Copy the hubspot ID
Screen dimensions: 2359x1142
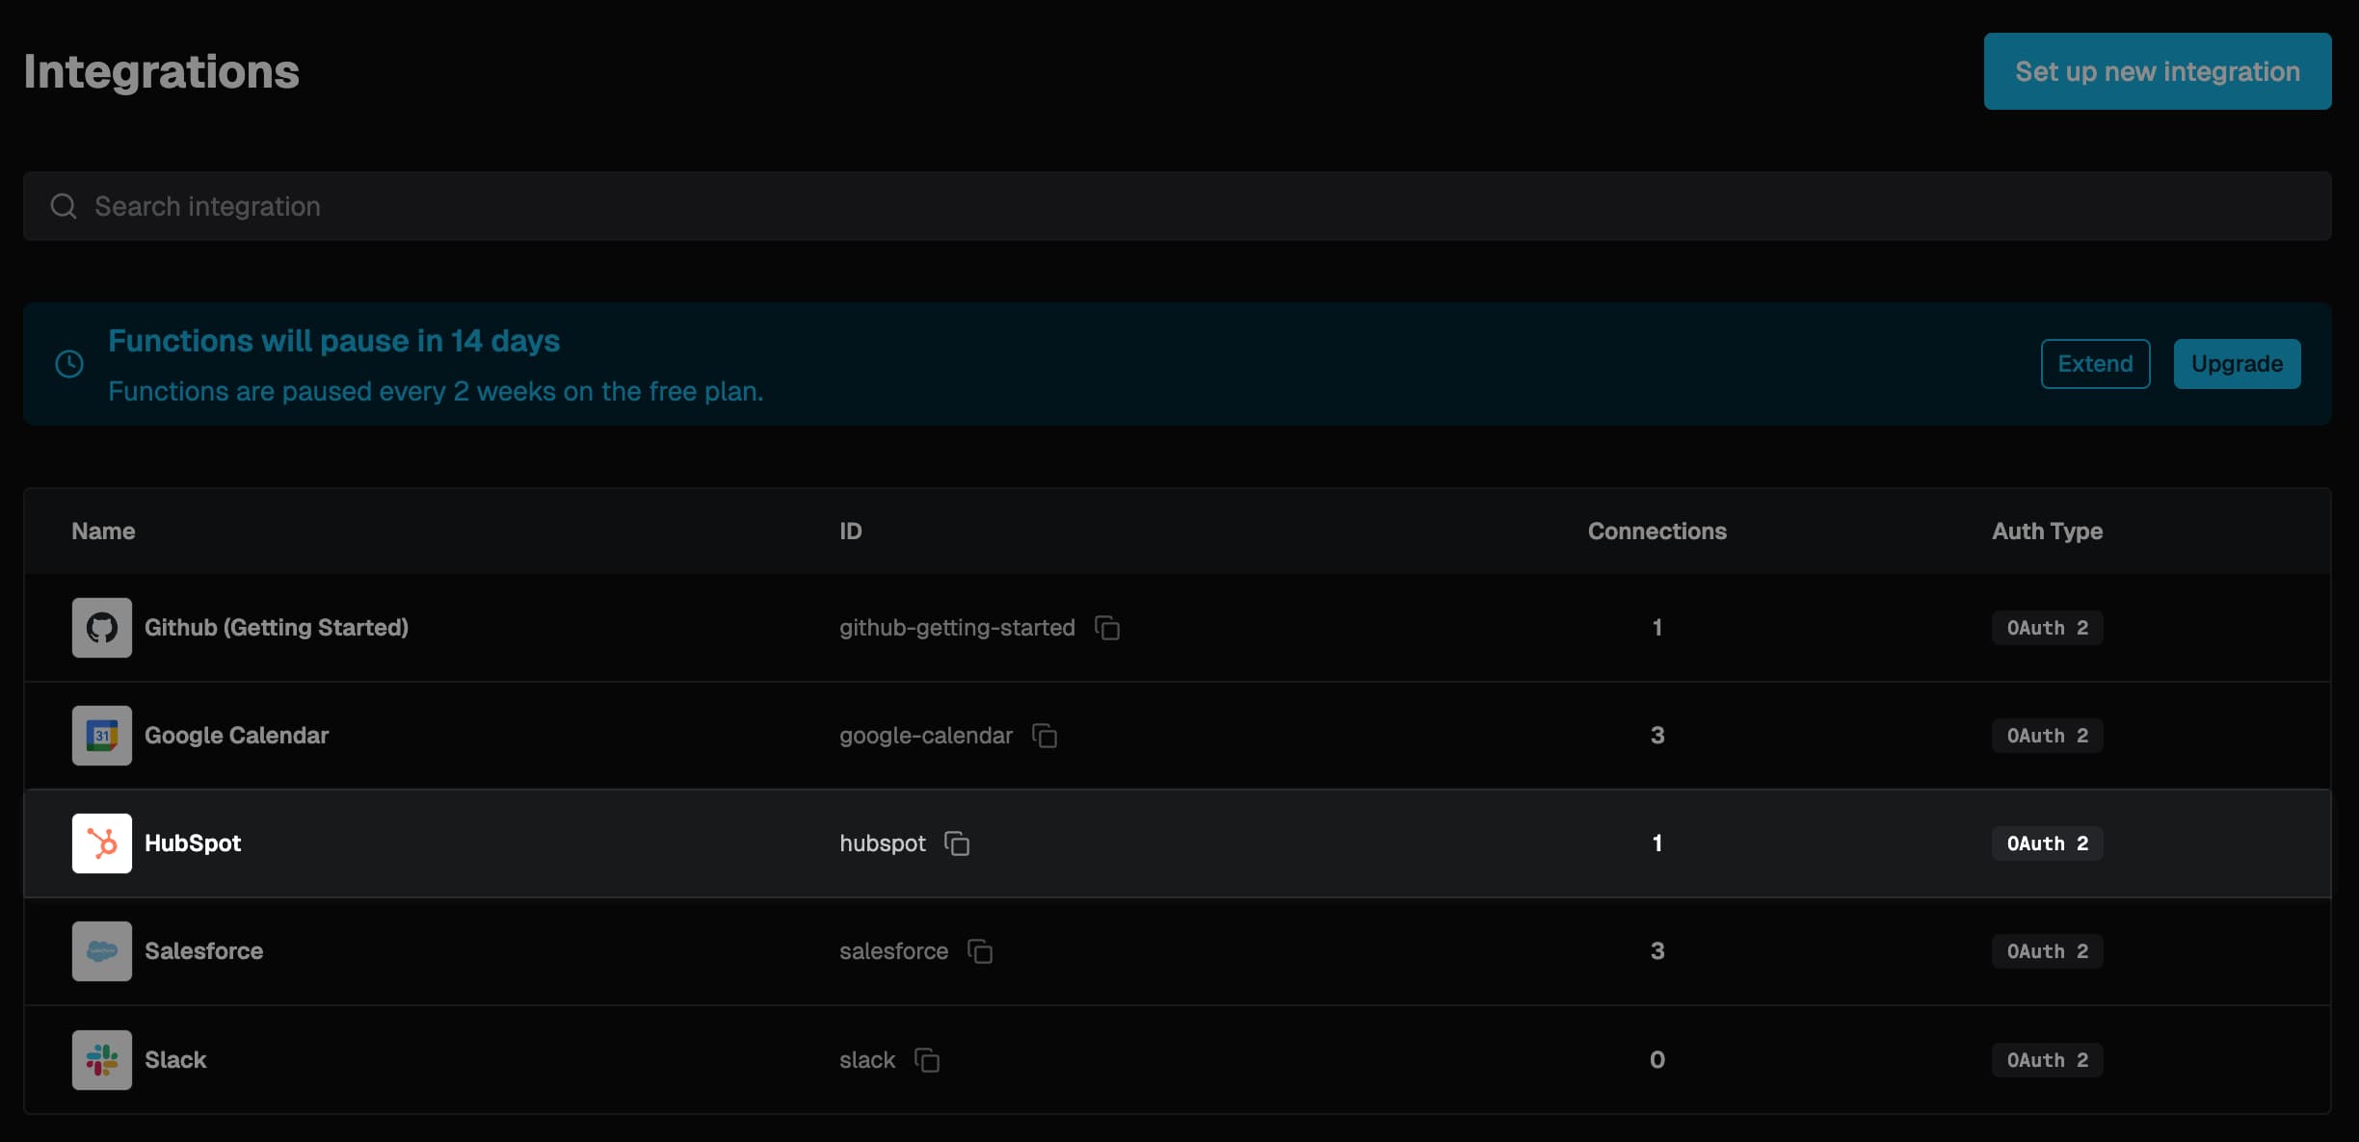pyautogui.click(x=957, y=844)
